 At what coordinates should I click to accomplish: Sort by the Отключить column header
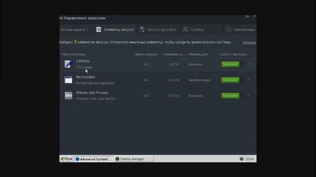click(173, 55)
